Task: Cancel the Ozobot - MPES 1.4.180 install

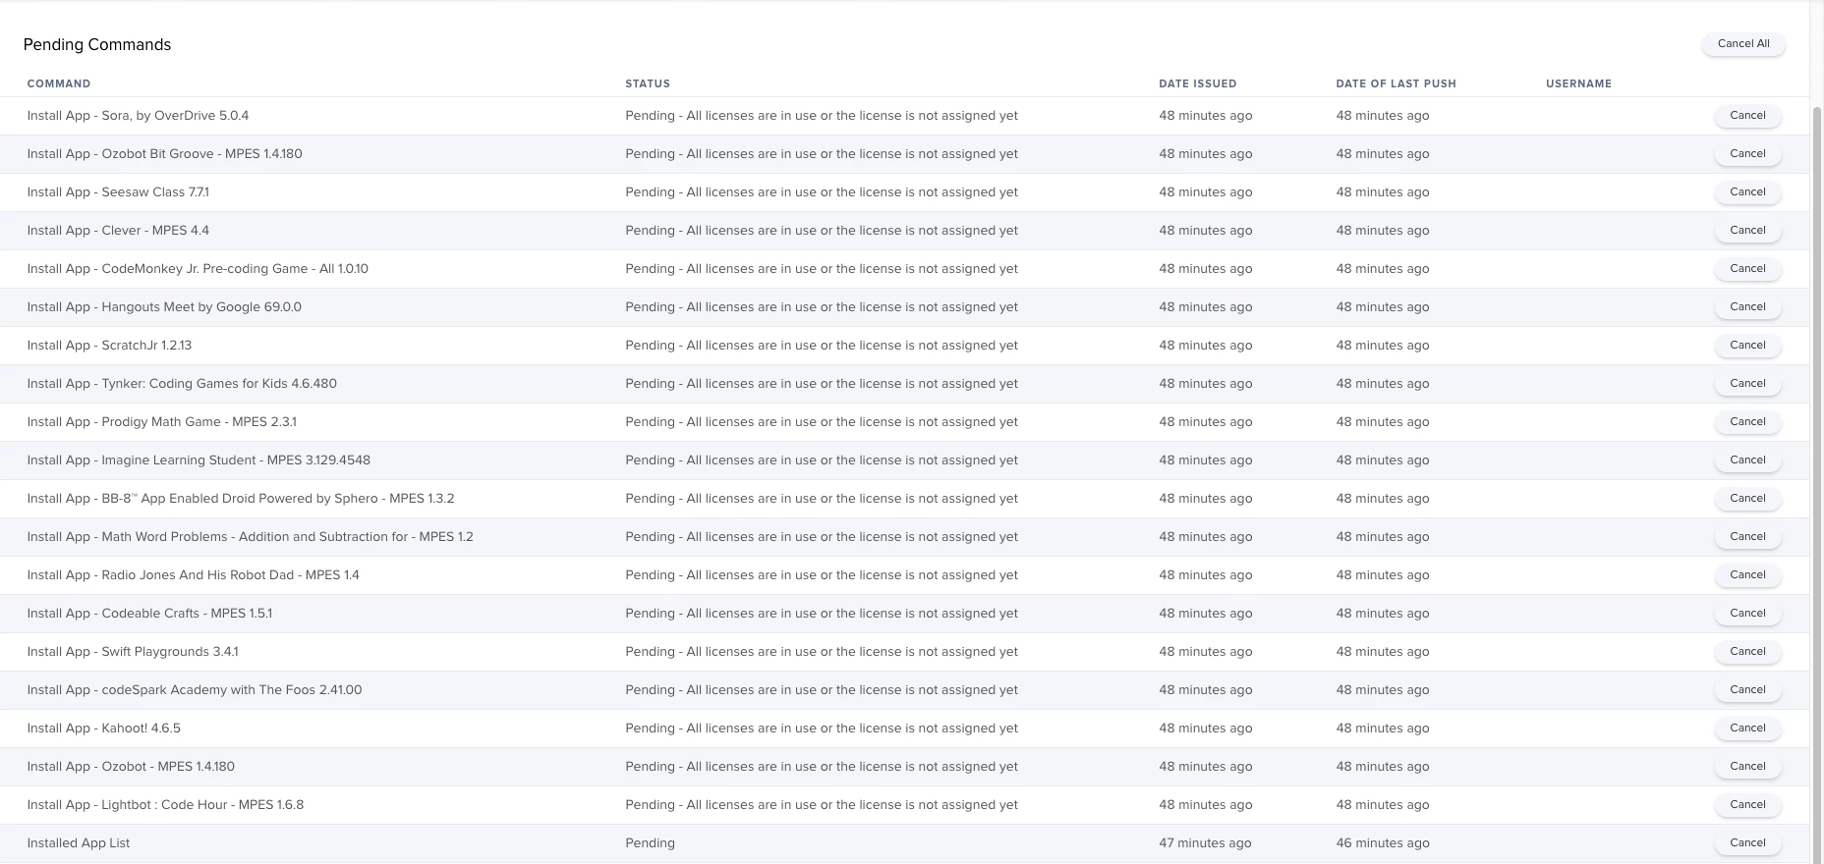Action: [x=1747, y=767]
